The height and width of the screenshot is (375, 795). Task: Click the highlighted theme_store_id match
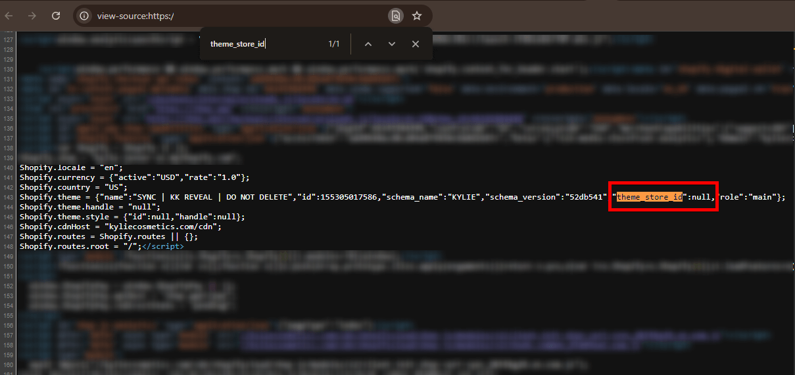point(649,197)
